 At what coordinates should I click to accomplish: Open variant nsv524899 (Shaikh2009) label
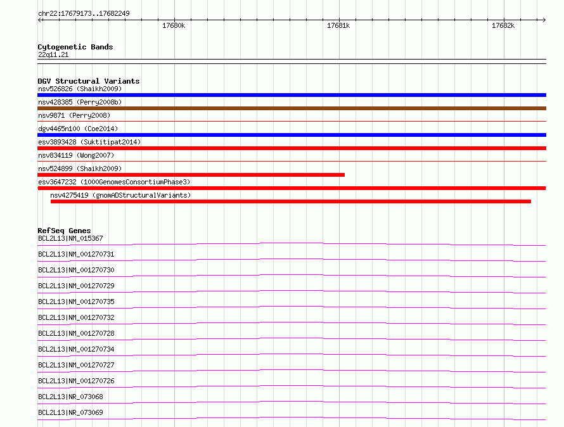coord(80,169)
